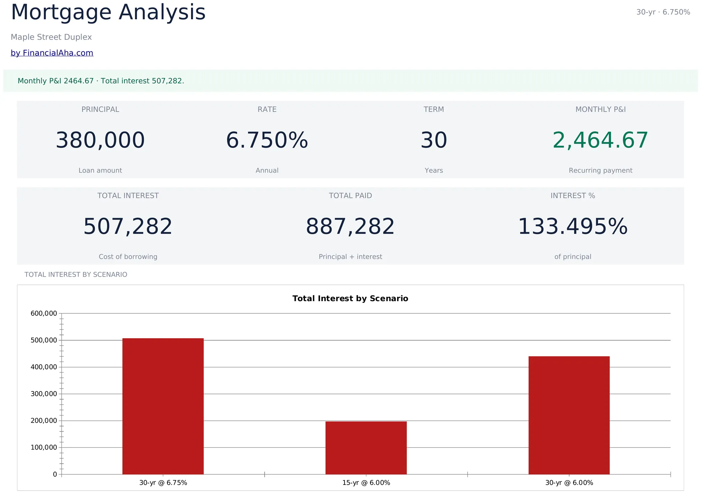Select the 133.495% interest value
The height and width of the screenshot is (494, 701).
[573, 227]
